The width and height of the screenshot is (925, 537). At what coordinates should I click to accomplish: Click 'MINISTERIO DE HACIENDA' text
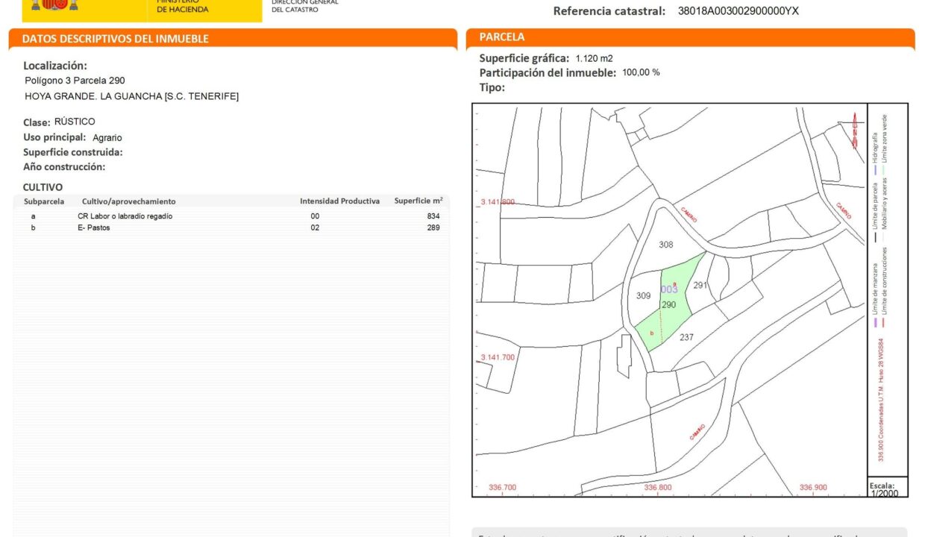pyautogui.click(x=183, y=6)
